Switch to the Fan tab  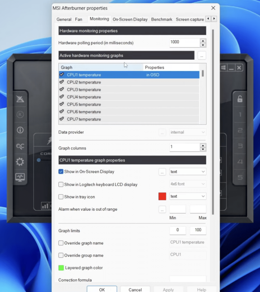(x=78, y=19)
